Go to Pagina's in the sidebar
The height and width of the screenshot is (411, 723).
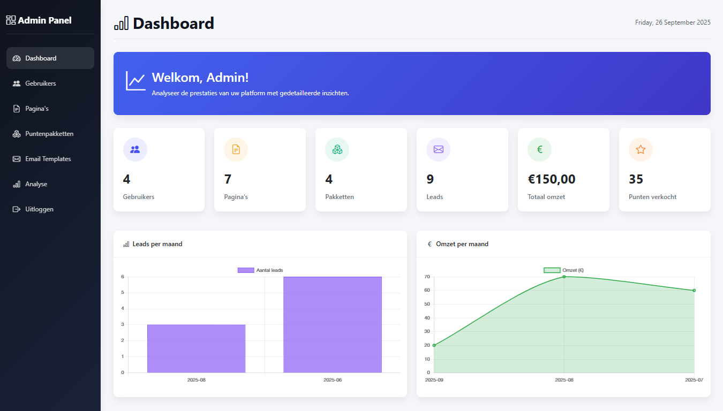point(37,109)
